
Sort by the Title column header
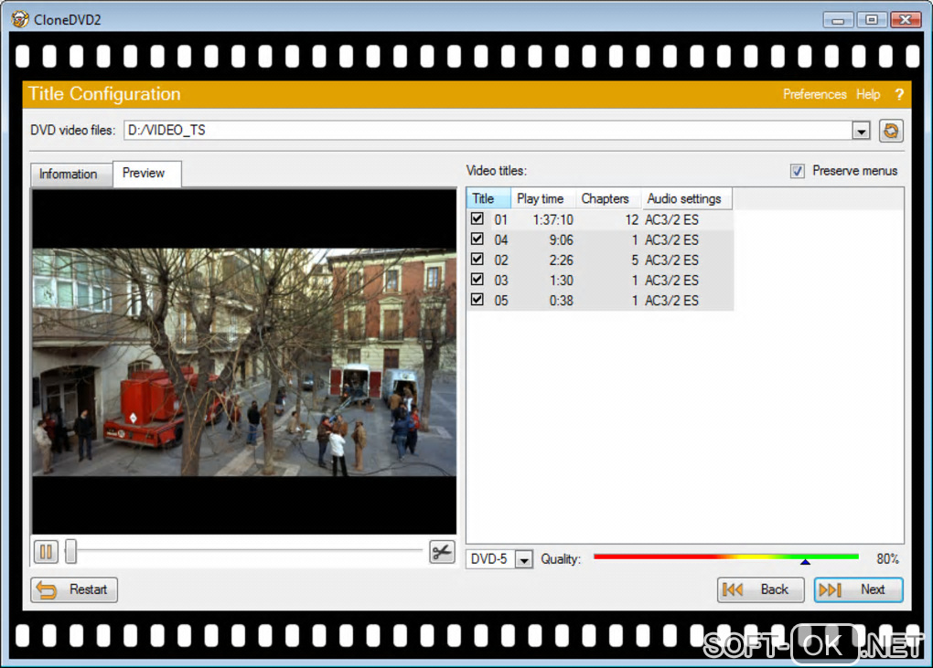(488, 198)
